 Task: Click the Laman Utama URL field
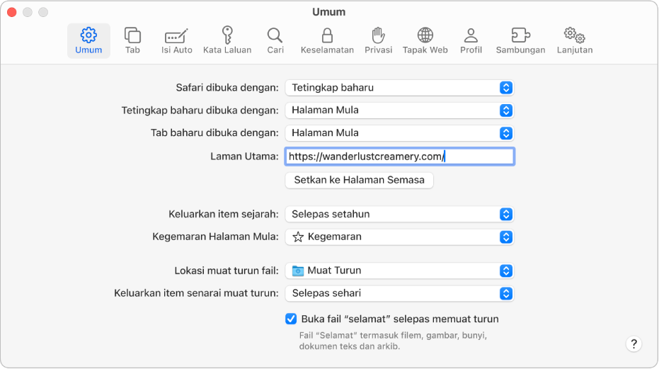399,156
